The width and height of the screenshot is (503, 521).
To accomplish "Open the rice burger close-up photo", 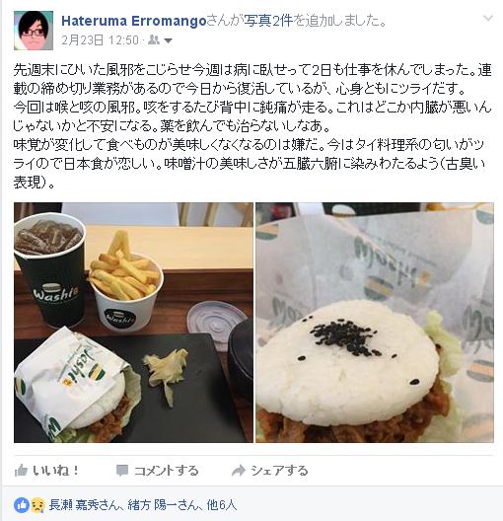I will click(375, 323).
